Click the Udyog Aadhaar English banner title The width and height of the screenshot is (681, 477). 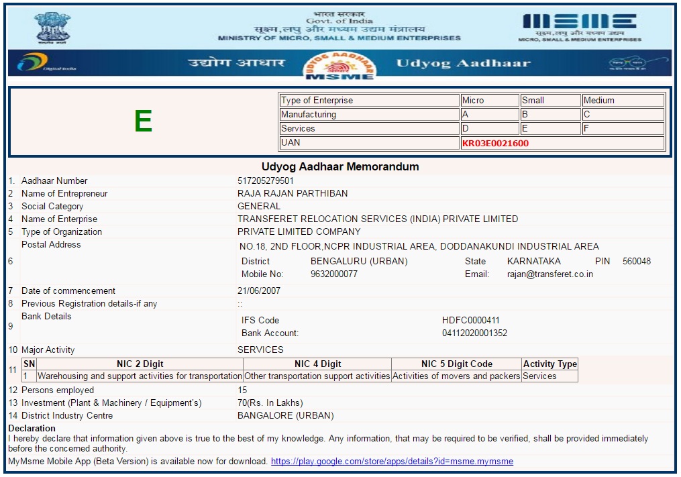click(464, 64)
